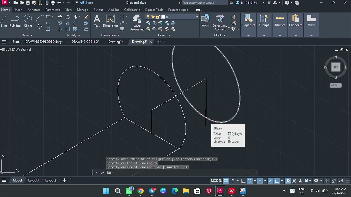Choose the Hatch tool
The width and height of the screenshot is (351, 197).
pyautogui.click(x=48, y=29)
